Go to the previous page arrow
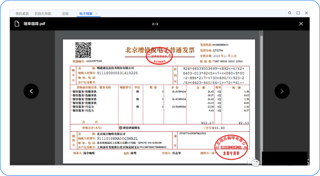 (x=31, y=91)
